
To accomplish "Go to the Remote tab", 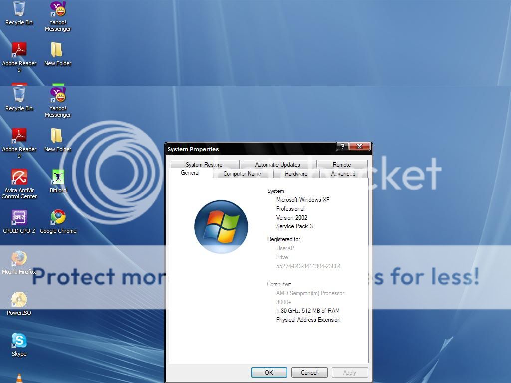I will click(342, 164).
